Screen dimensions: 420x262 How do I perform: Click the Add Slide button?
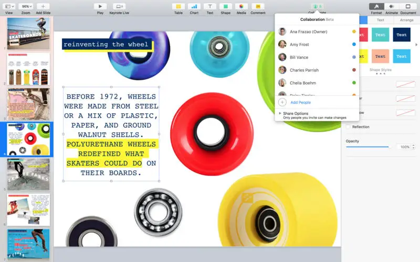point(43,6)
